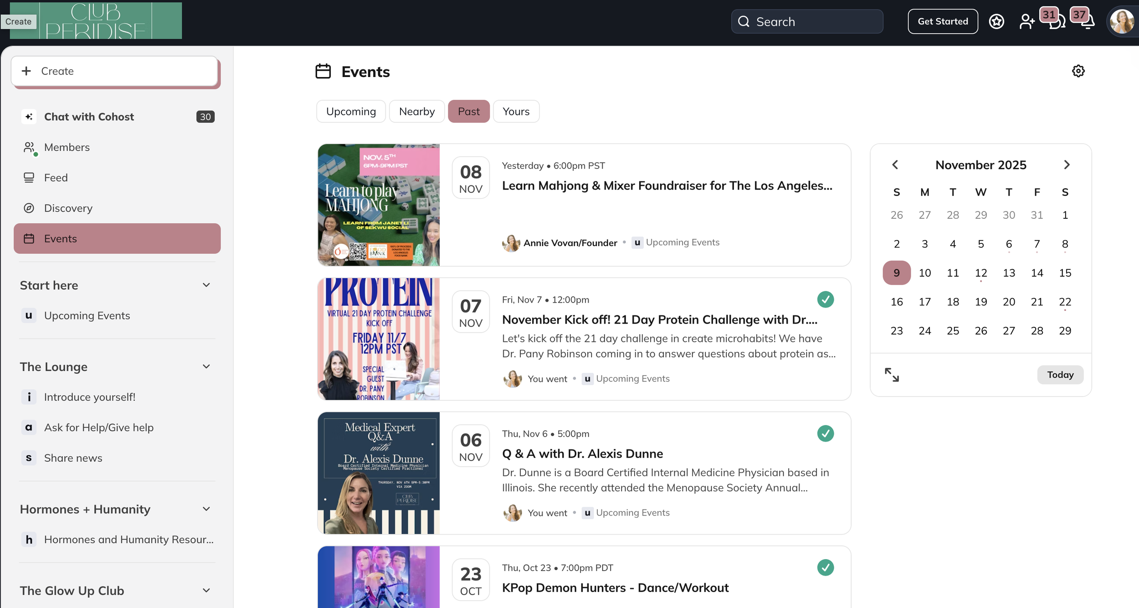Click the green checkmark on Dr. Alexis Dunne event
This screenshot has height=608, width=1139.
(825, 433)
